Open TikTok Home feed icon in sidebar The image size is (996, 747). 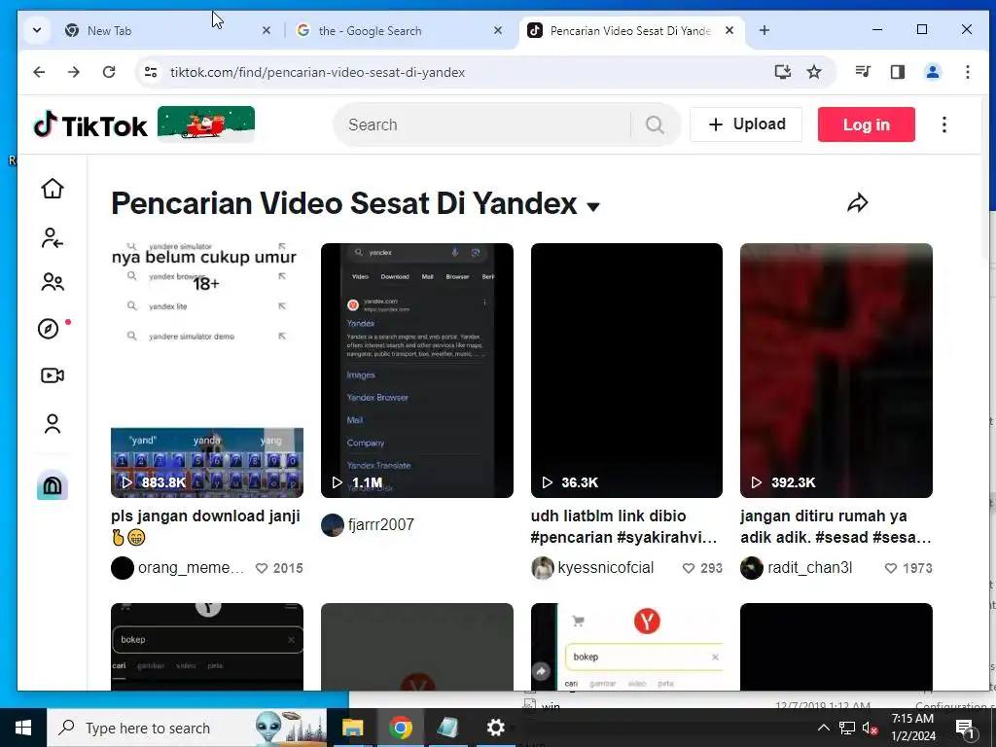click(x=53, y=188)
